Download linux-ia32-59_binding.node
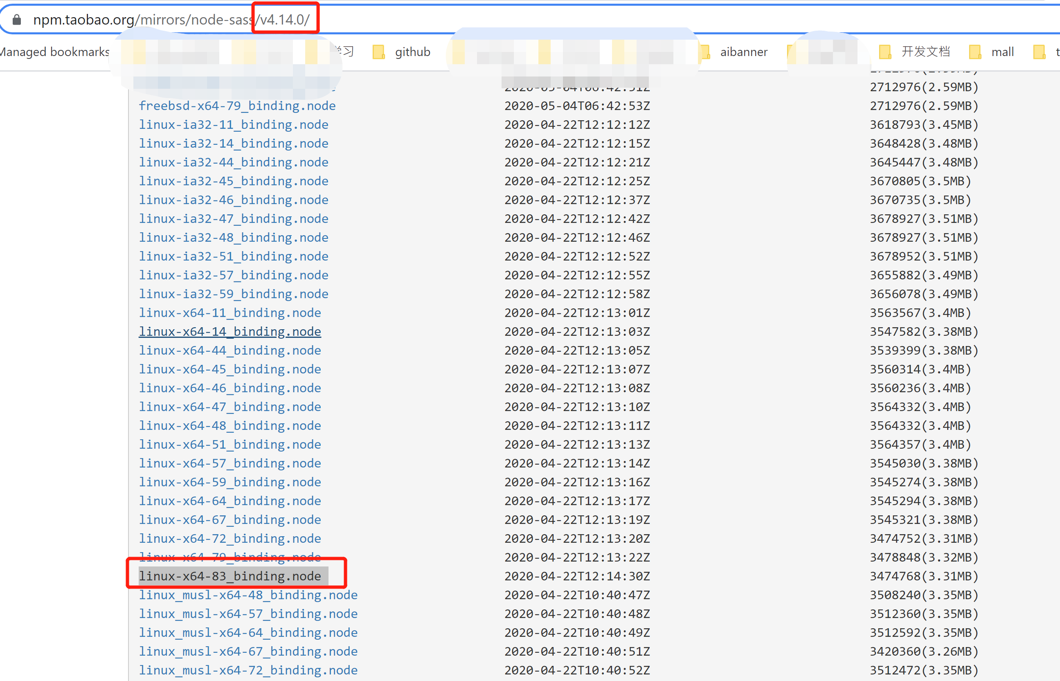The width and height of the screenshot is (1060, 681). [234, 294]
